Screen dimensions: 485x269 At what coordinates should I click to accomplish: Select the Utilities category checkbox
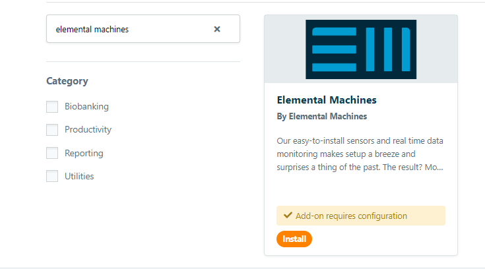click(x=52, y=177)
